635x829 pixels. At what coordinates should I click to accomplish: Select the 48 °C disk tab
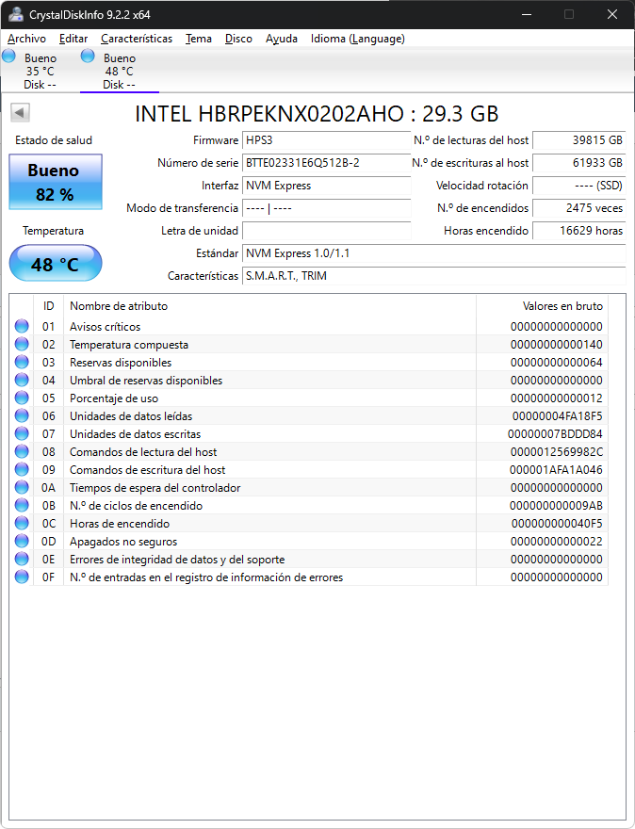tap(120, 71)
